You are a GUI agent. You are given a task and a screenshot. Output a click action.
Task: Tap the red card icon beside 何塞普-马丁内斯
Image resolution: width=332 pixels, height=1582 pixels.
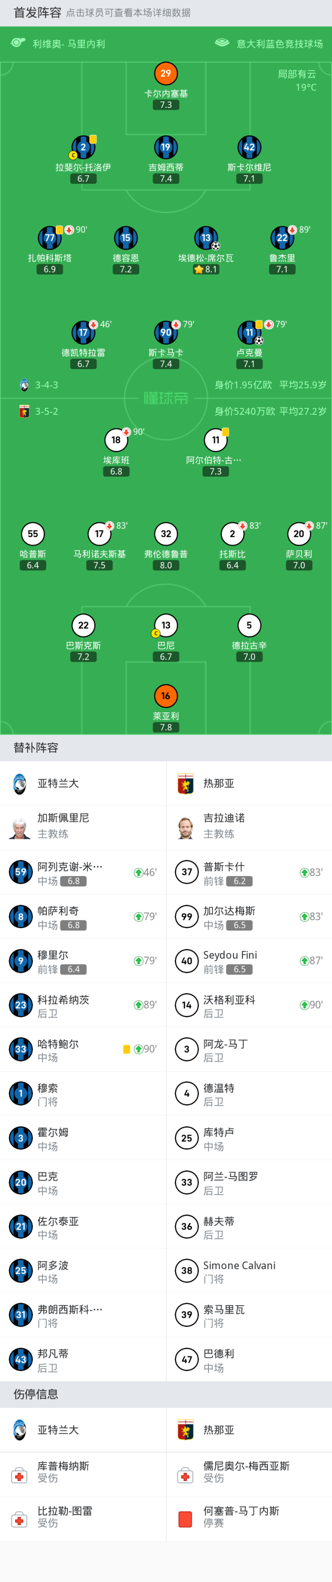coord(185,1519)
